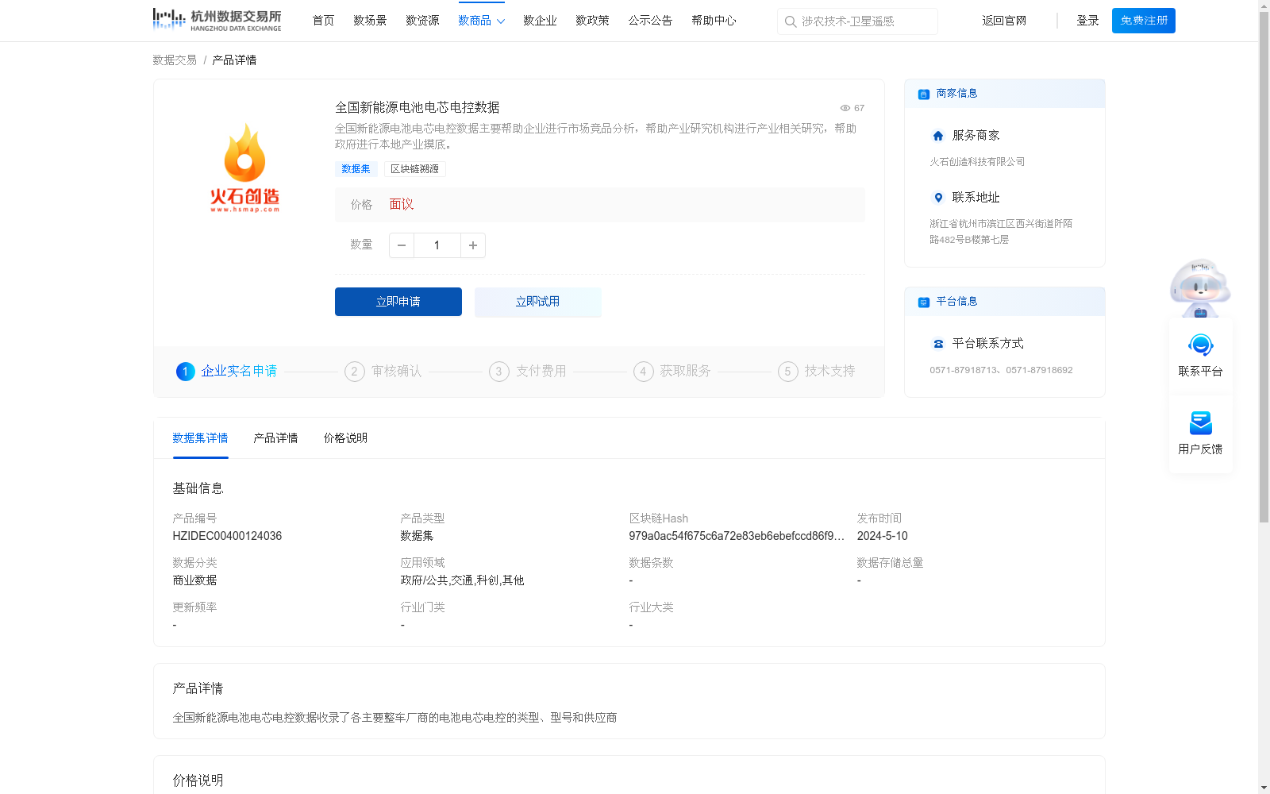The image size is (1270, 794).
Task: Click the 数据集 tag
Action: tap(356, 169)
